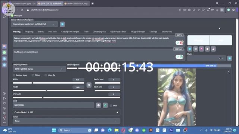Reload the browser page

coord(22,10)
